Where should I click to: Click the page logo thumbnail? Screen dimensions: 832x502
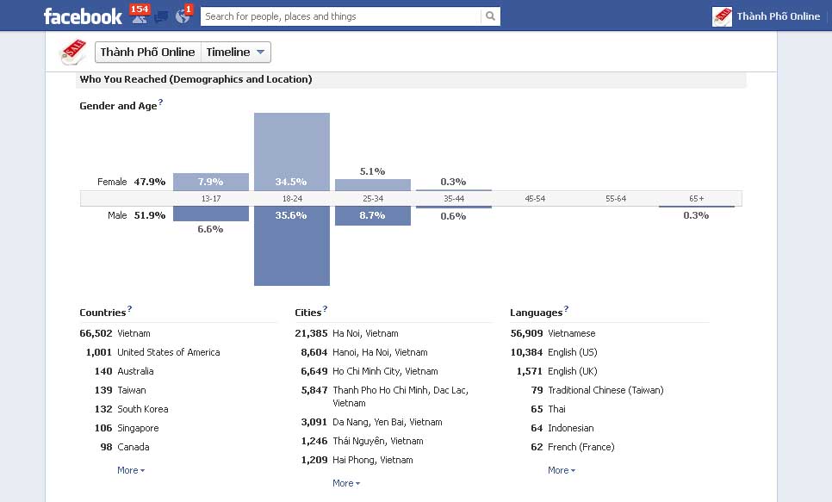72,53
